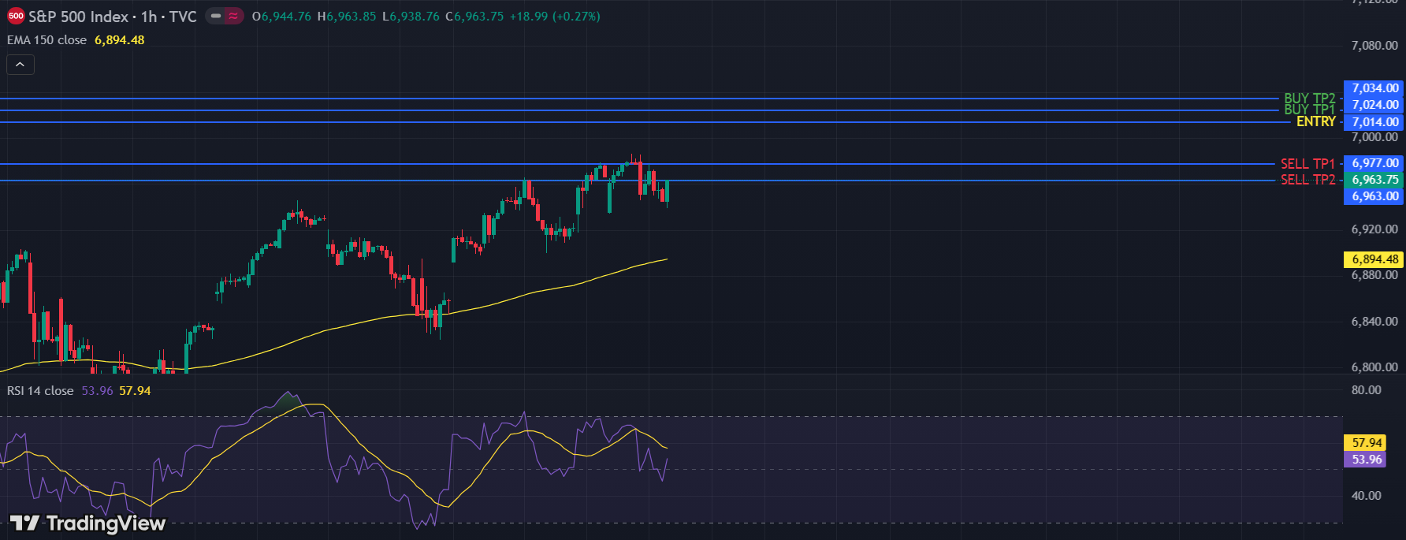Click the gray dash market status indicator
The image size is (1406, 540).
215,17
